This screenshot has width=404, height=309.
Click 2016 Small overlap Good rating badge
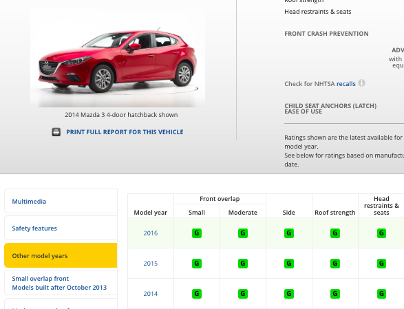[x=197, y=233]
